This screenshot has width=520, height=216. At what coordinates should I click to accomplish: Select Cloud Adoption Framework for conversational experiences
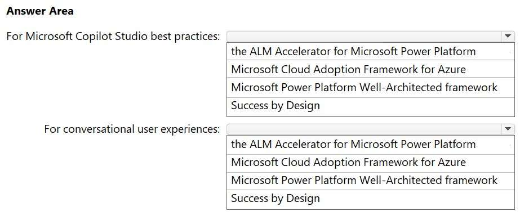pos(371,163)
